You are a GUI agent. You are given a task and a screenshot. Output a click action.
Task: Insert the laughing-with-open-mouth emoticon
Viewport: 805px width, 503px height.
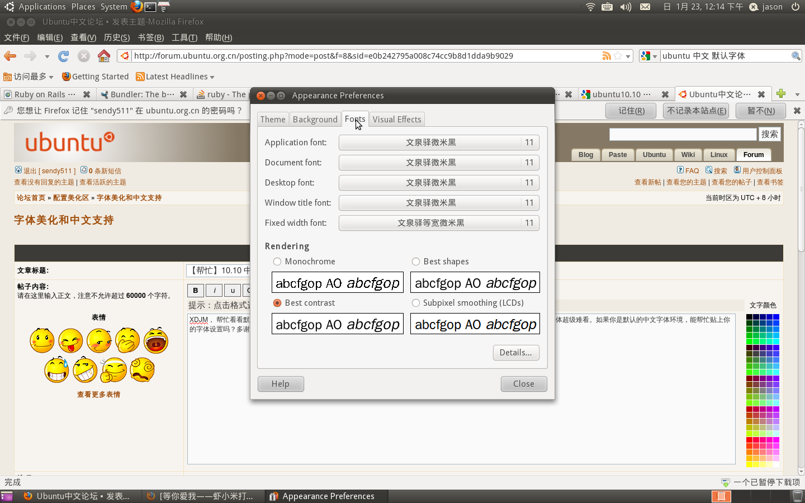tap(156, 340)
